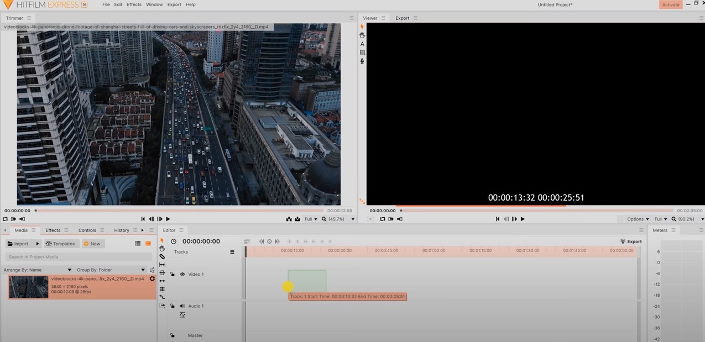Expand the Import button arrow options
This screenshot has width=705, height=342.
38,244
